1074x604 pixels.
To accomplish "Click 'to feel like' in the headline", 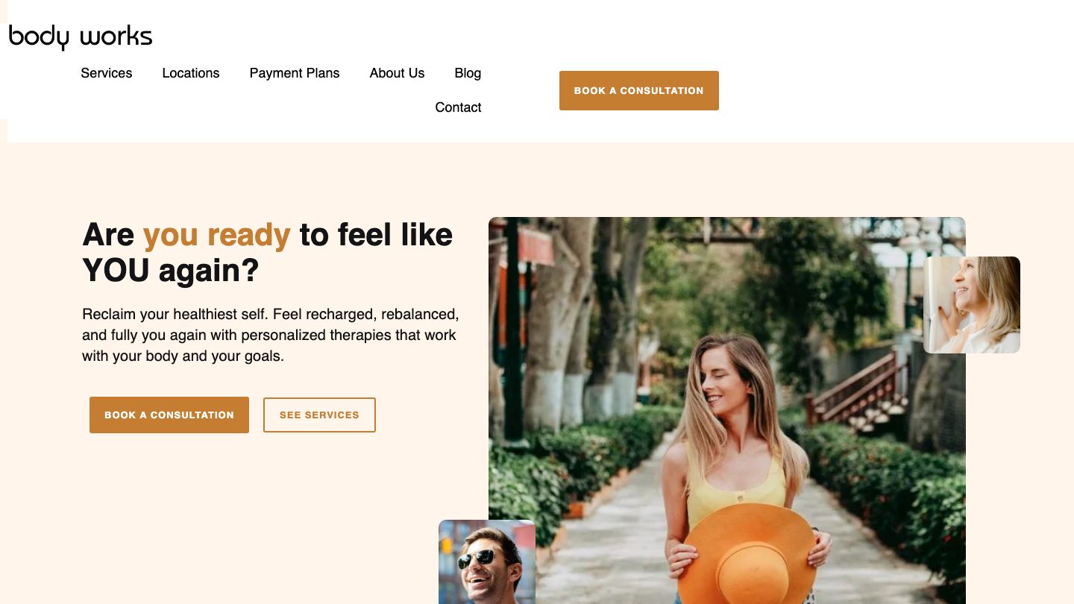I will tap(376, 235).
